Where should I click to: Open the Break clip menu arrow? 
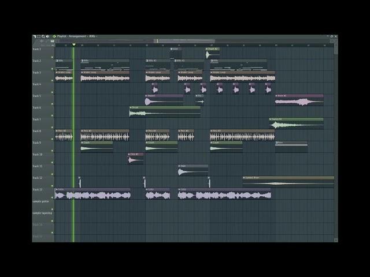(x=131, y=107)
